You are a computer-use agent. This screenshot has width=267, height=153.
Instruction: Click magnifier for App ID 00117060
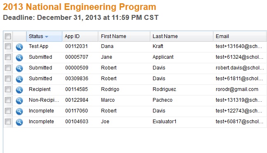tap(19, 111)
